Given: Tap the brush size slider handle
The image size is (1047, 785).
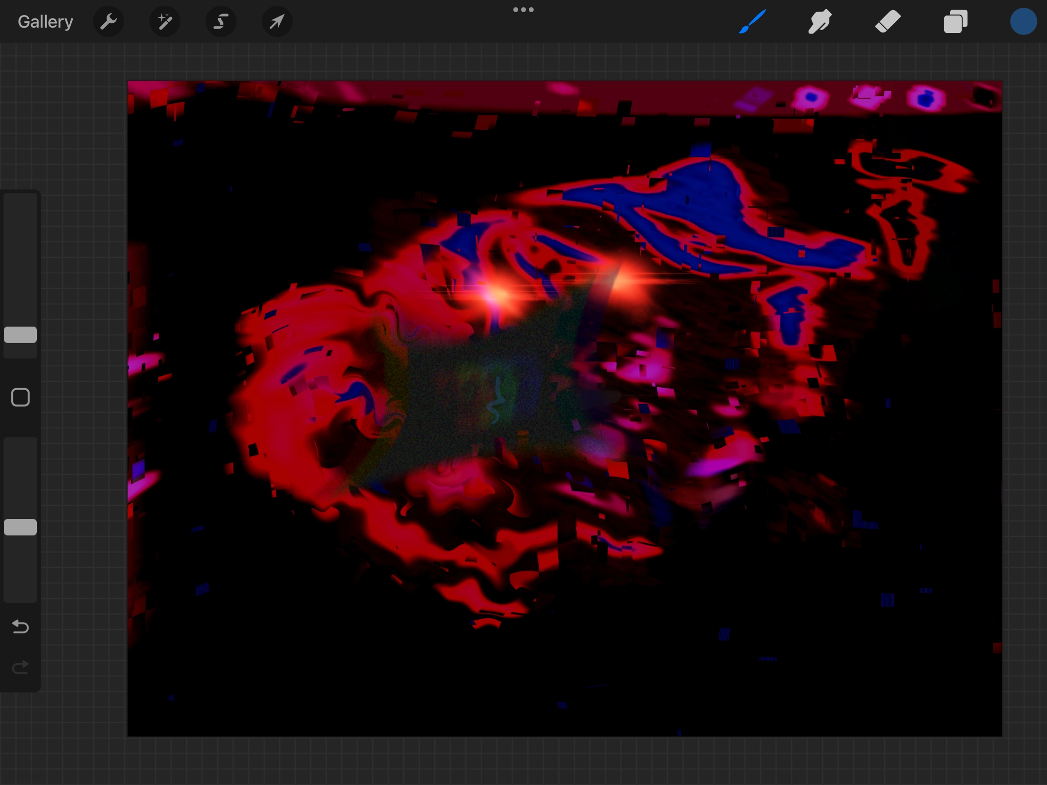Looking at the screenshot, I should pyautogui.click(x=20, y=335).
